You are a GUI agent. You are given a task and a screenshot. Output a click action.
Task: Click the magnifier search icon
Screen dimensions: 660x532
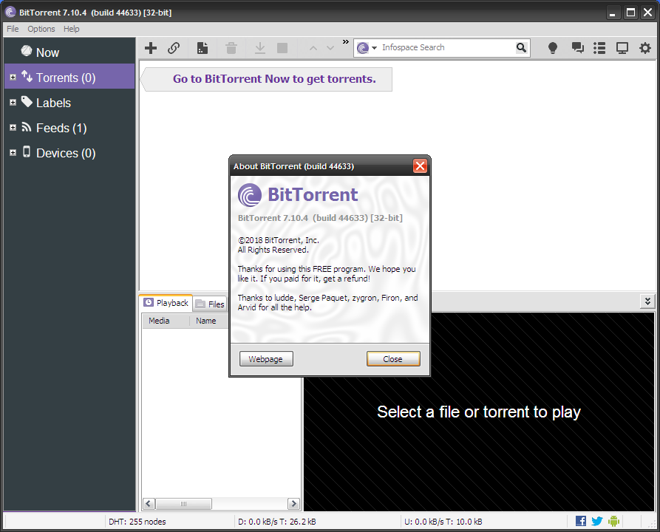[521, 47]
